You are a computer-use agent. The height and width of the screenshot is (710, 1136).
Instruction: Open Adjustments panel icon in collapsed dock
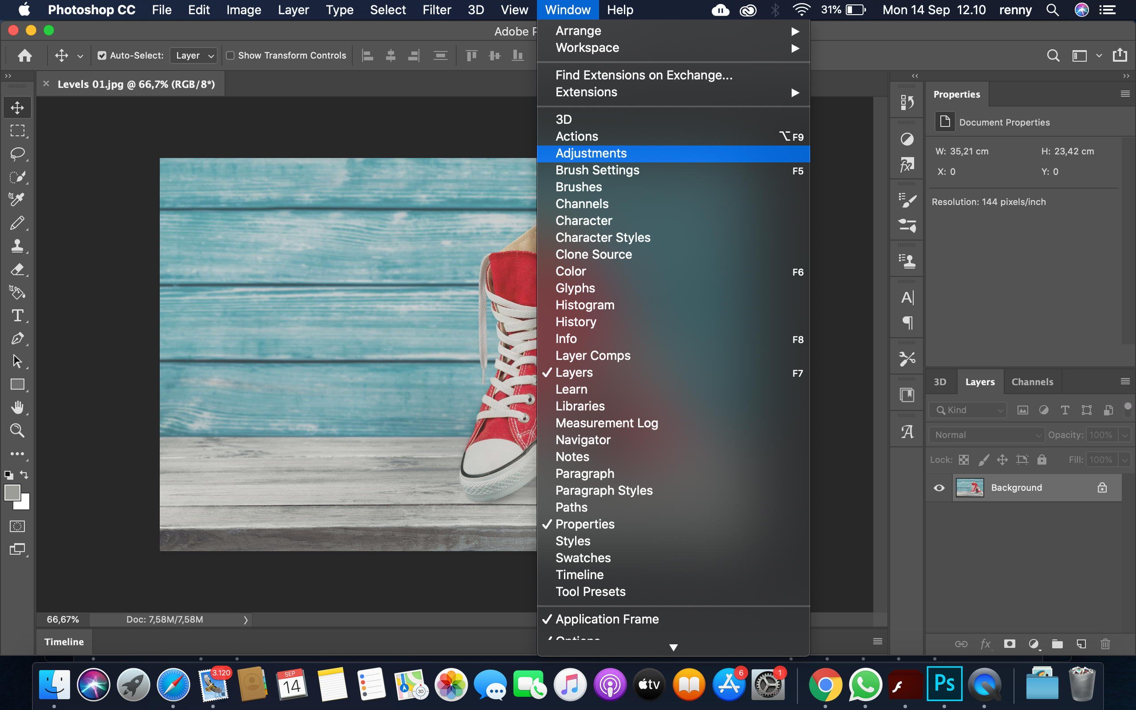click(x=907, y=139)
